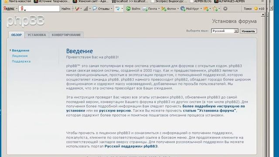Open the language dropdown showing Русский
This screenshot has height=157, width=279.
pos(225,31)
